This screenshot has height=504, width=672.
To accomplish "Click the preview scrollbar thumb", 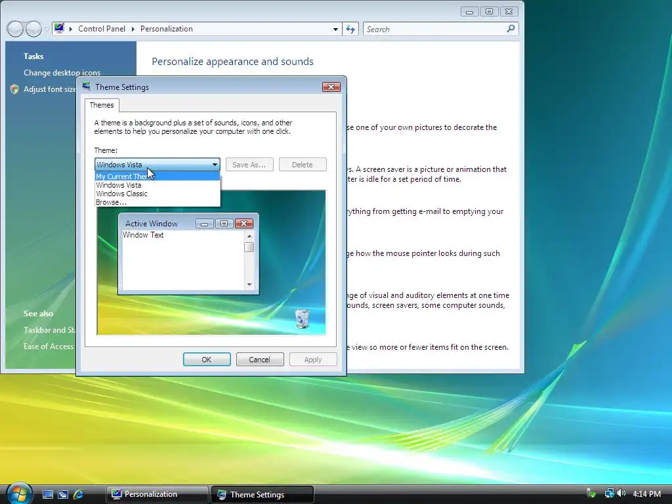I will [249, 247].
